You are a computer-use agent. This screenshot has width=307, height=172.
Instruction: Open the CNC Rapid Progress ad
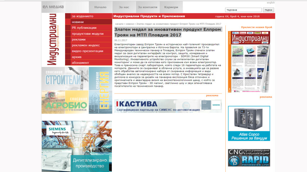[x=249, y=158]
